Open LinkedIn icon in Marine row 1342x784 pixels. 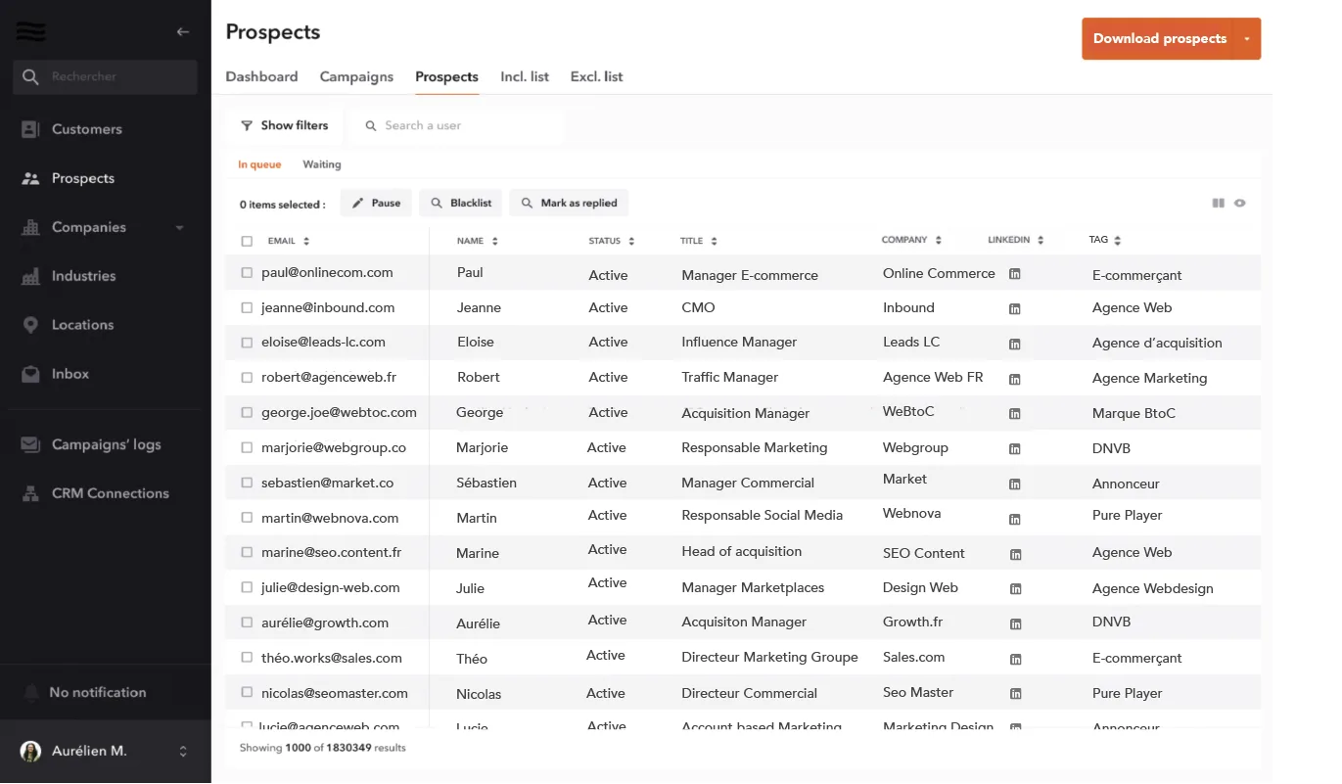(1015, 554)
